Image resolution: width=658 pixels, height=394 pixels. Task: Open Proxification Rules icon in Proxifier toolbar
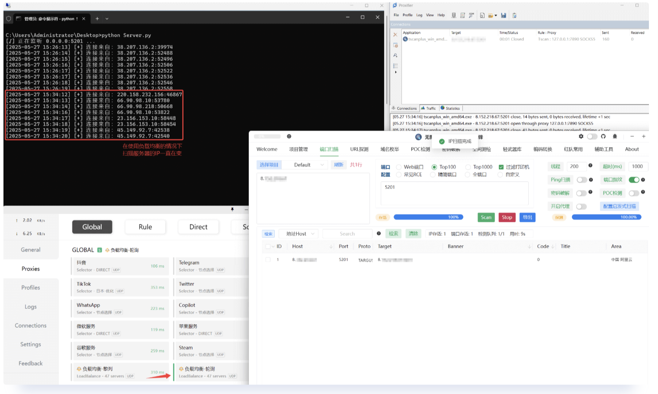(462, 16)
